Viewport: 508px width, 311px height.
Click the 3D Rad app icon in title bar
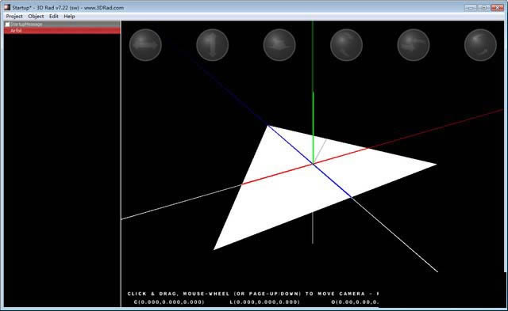point(7,7)
